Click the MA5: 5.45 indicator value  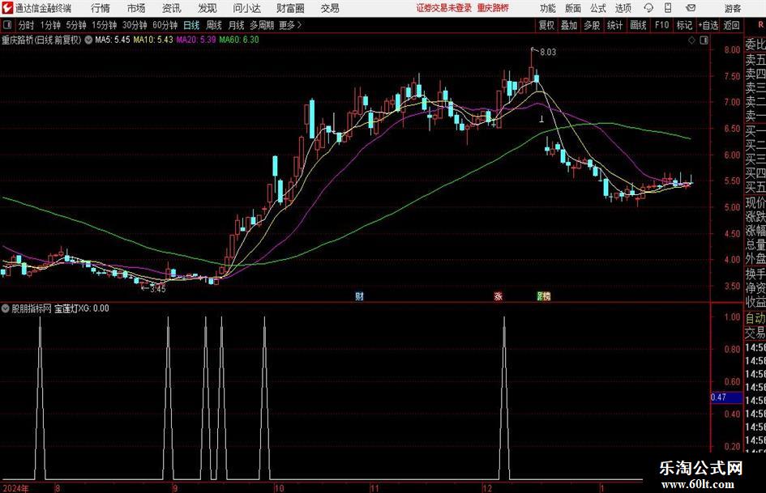click(x=113, y=40)
